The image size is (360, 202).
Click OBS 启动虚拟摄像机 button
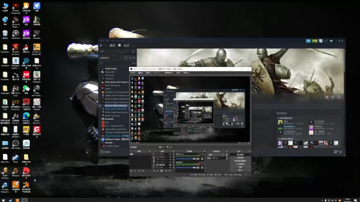pos(240,161)
